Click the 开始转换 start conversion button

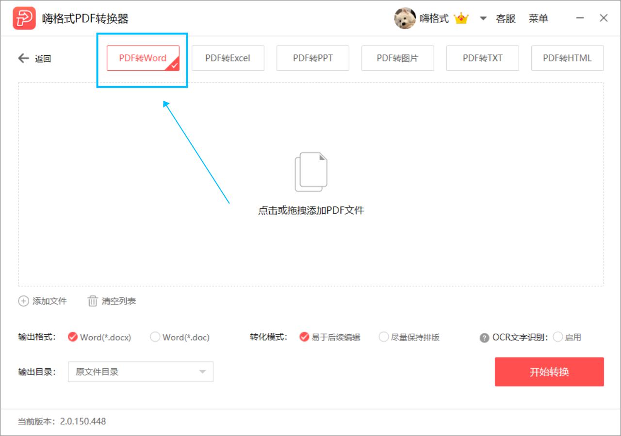549,372
